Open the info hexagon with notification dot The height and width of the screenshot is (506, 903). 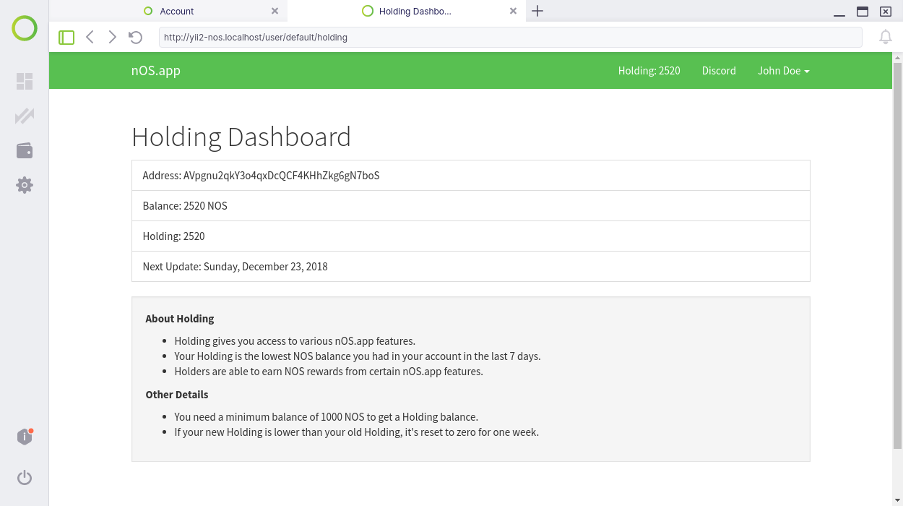(x=25, y=437)
